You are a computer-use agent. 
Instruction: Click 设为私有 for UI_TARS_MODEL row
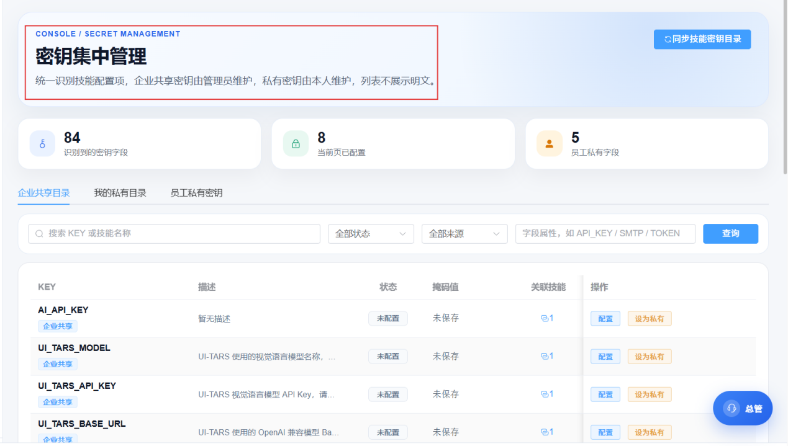tap(650, 357)
